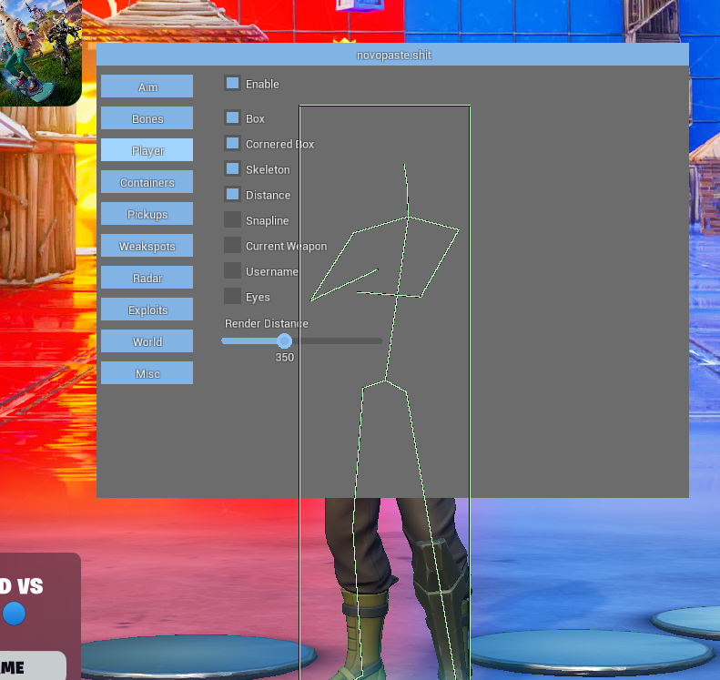This screenshot has height=680, width=720.
Task: Open the Misc tab
Action: pos(147,373)
